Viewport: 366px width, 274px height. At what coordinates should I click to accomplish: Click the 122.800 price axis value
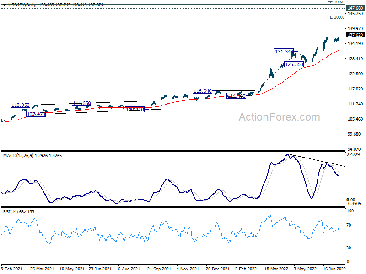(355, 74)
